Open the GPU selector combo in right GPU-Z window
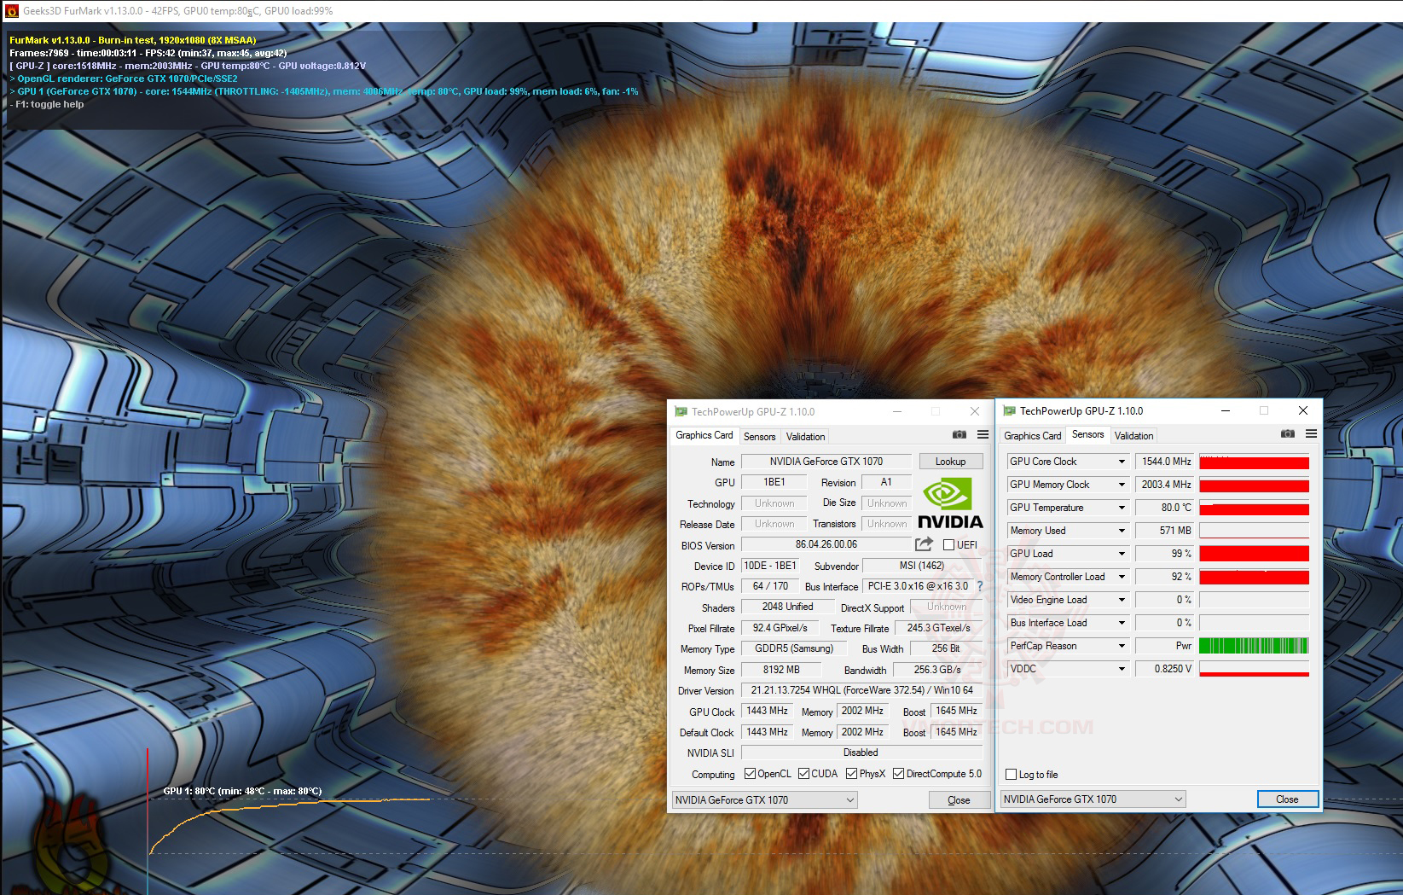1403x895 pixels. 1093,799
